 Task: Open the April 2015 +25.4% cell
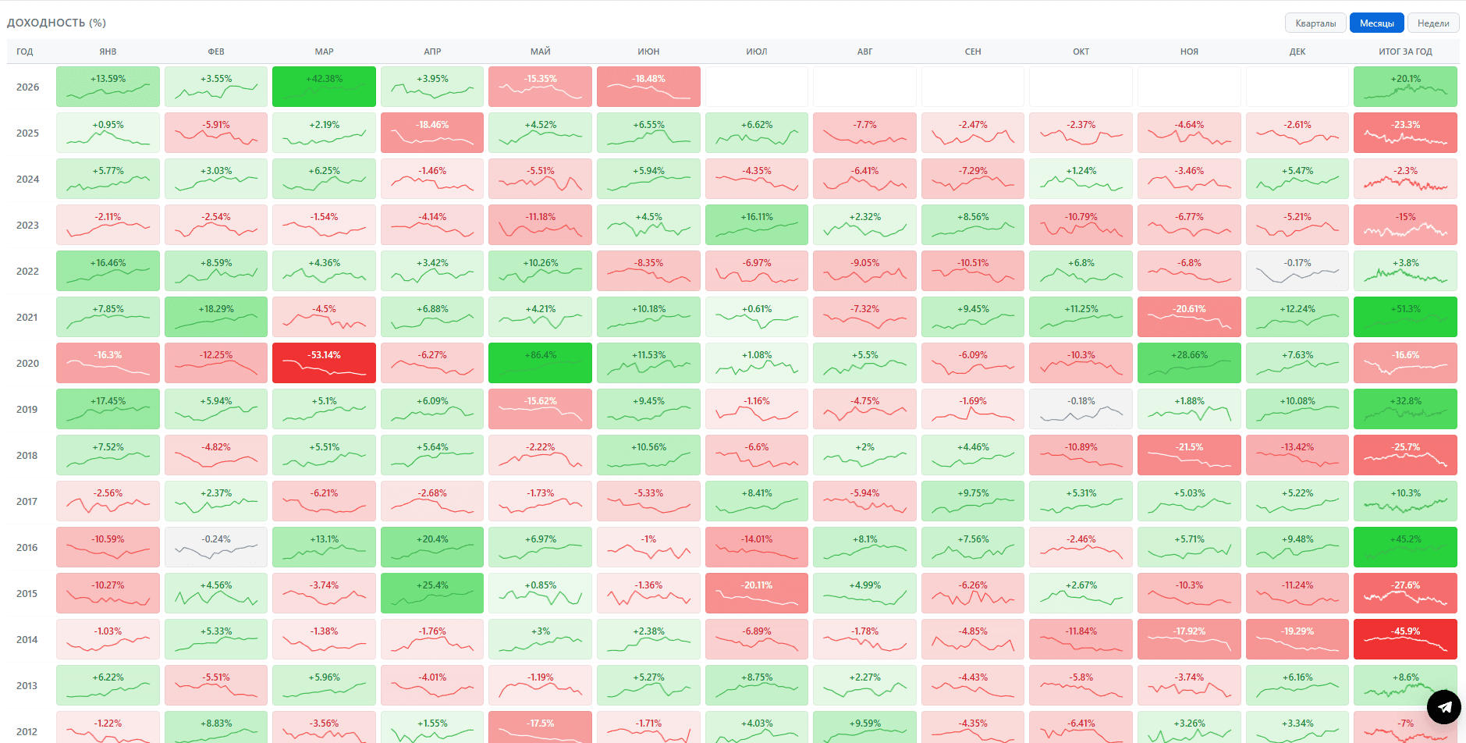tap(432, 593)
